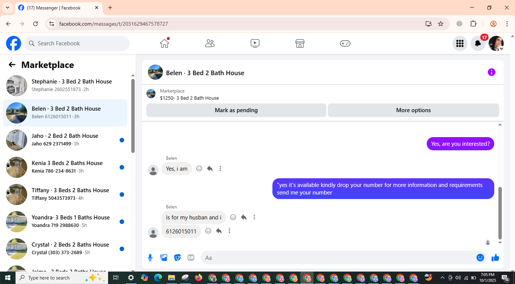Viewport: 515px width, 284px height.
Task: Open the $1250- 3 Bed 2 Bath House listing link
Action: (189, 98)
